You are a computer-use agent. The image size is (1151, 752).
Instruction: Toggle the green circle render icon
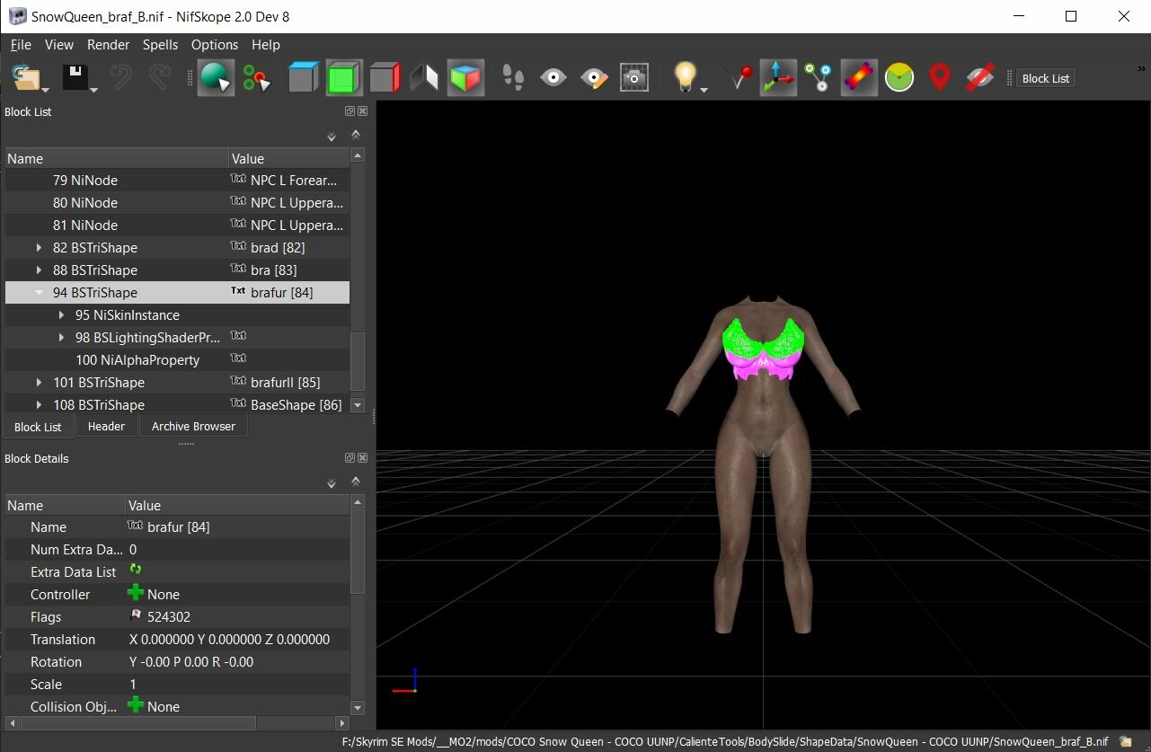[x=899, y=77]
